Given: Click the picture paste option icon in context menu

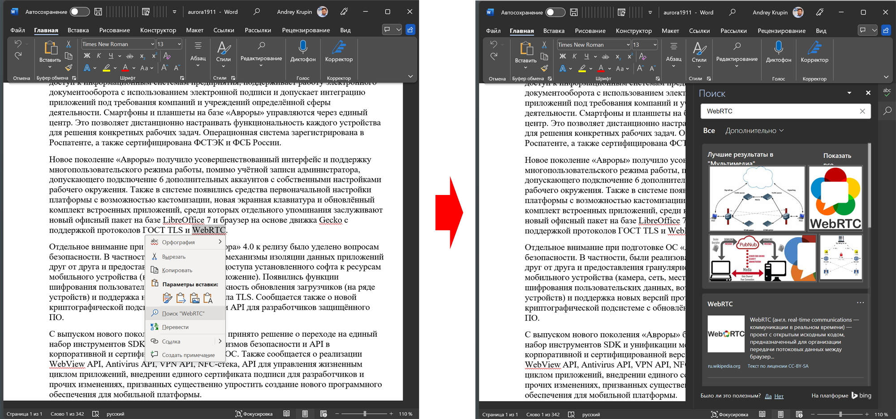Looking at the screenshot, I should click(x=194, y=298).
